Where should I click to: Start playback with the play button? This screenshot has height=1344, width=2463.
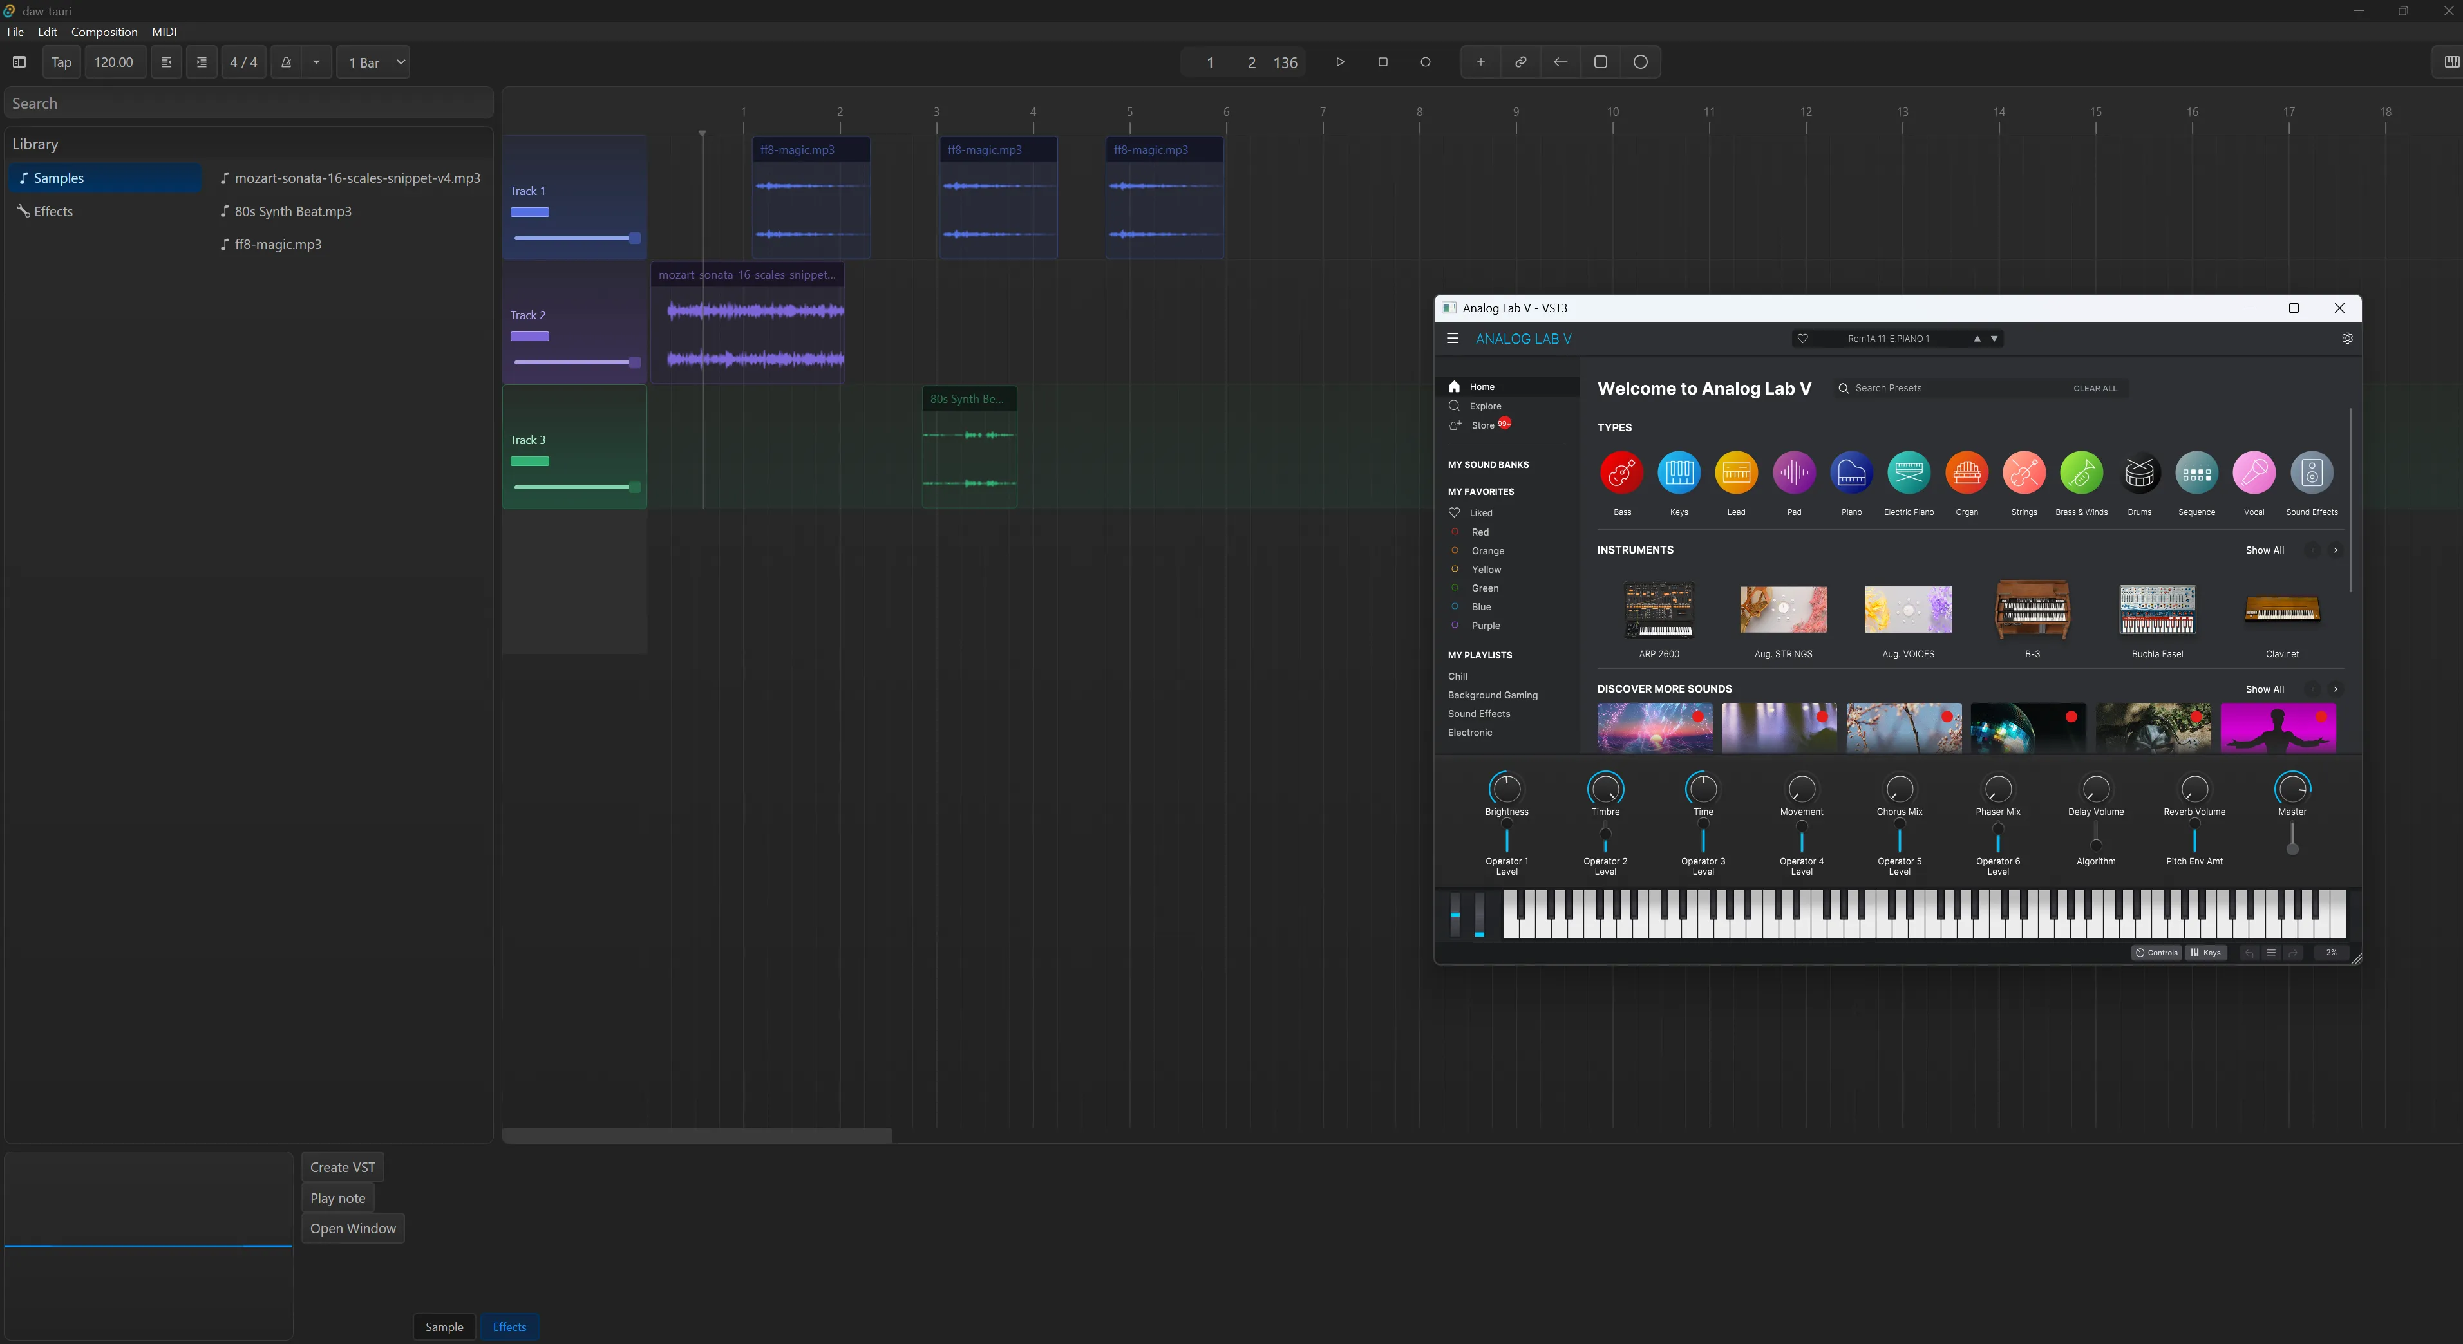point(1339,62)
